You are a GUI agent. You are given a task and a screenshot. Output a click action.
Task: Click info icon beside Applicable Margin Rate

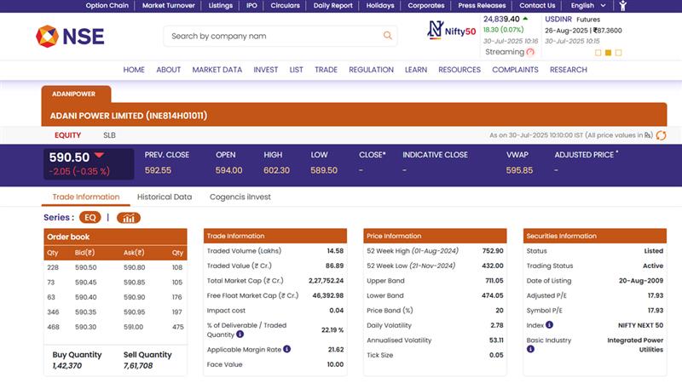[287, 349]
